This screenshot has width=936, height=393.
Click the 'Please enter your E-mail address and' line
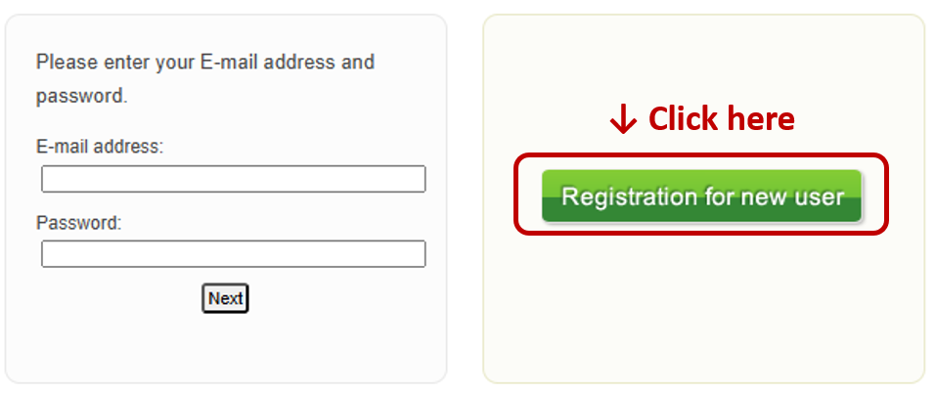pos(205,63)
